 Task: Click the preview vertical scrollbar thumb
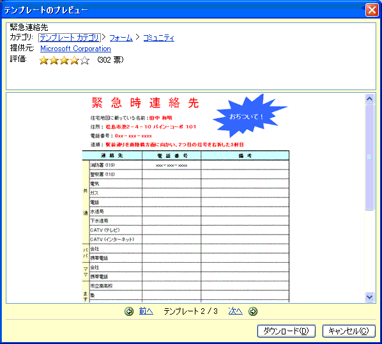tap(370, 157)
